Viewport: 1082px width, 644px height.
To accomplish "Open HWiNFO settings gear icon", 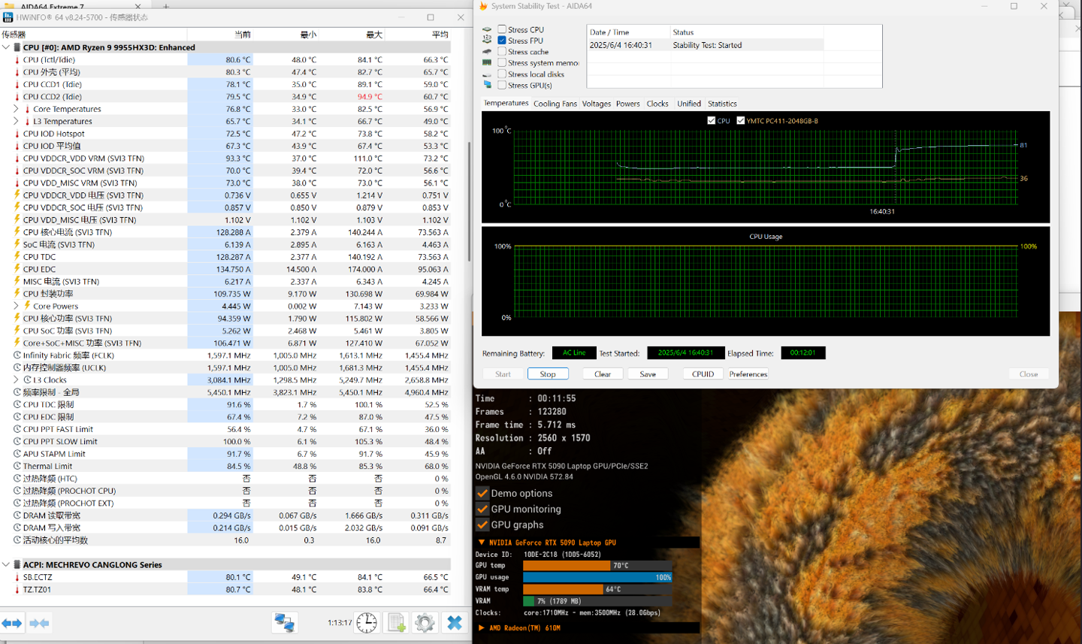I will pos(425,623).
